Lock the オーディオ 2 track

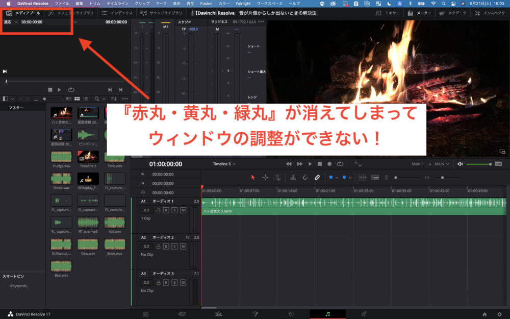(158, 247)
